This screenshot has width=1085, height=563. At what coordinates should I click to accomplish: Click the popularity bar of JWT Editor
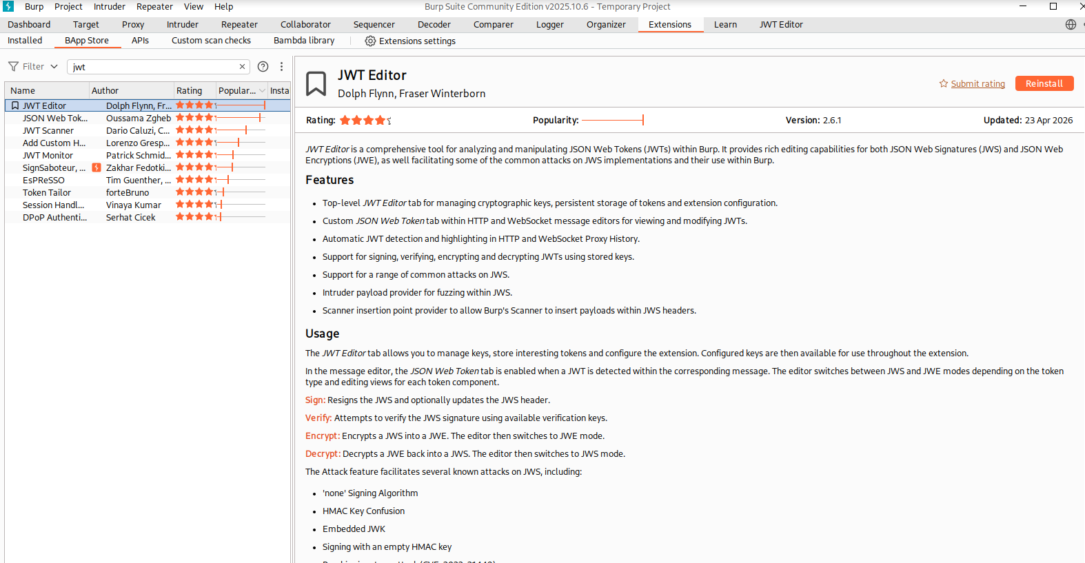[x=241, y=105]
